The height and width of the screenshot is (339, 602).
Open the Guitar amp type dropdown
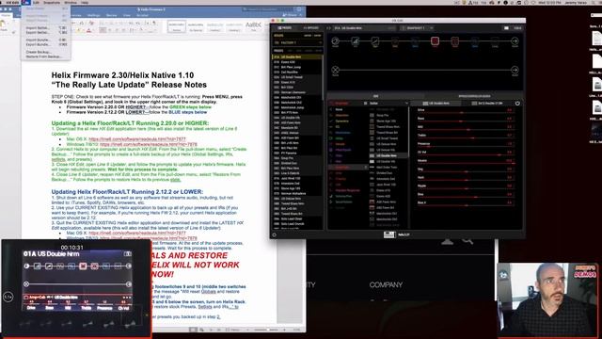387,104
